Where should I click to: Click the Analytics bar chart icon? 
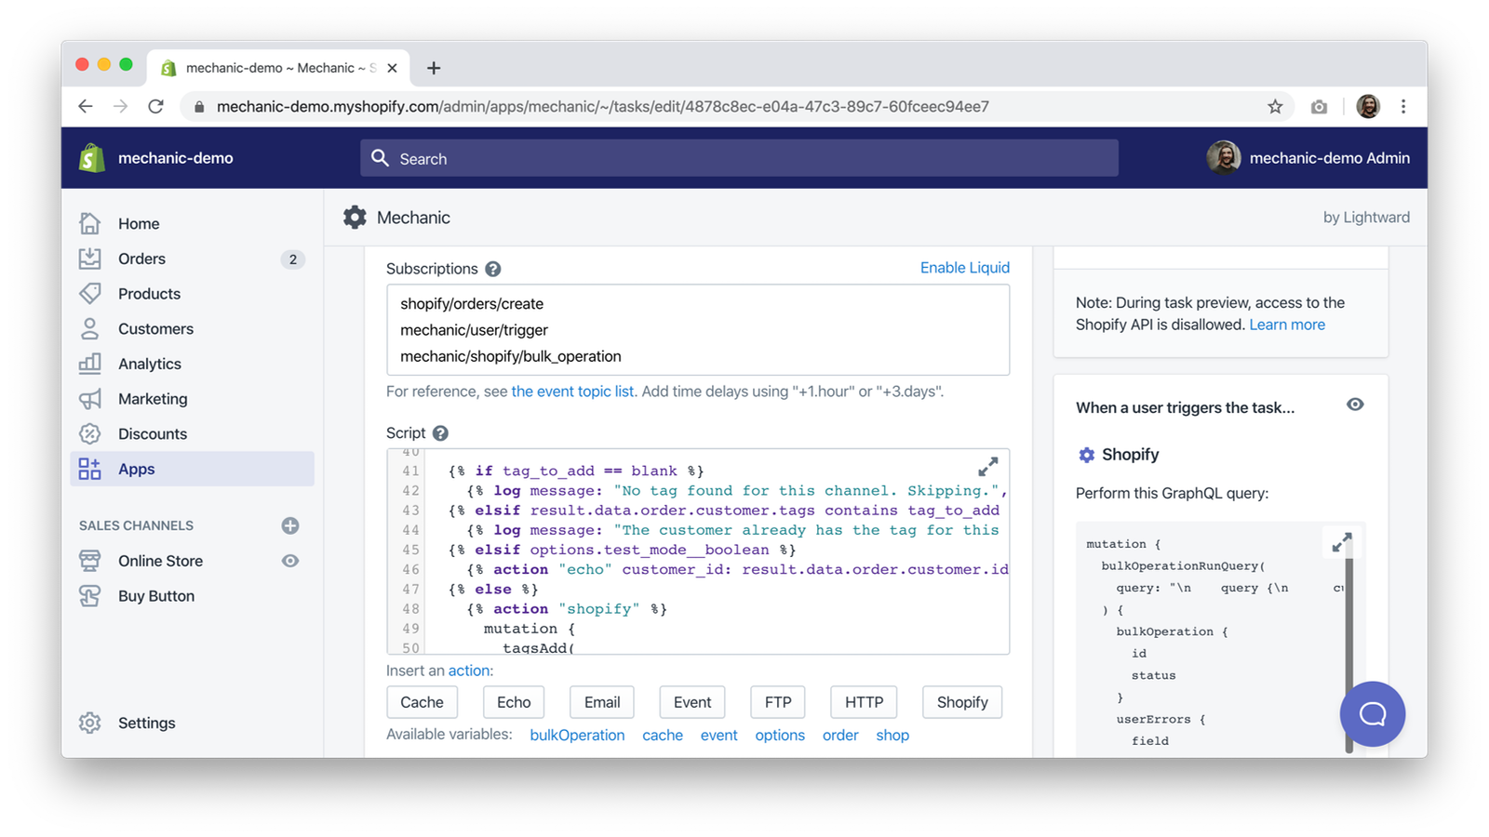pyautogui.click(x=90, y=364)
